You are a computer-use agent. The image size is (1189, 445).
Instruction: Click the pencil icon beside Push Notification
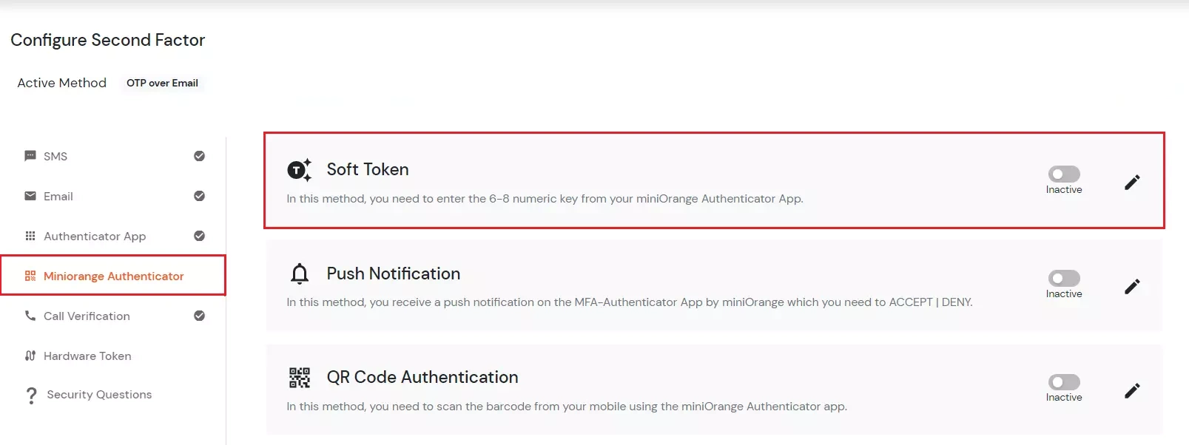[1132, 286]
